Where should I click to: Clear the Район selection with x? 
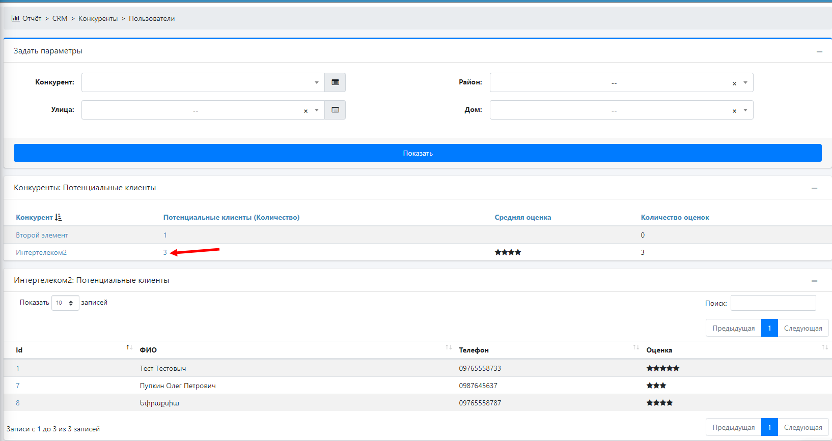(x=734, y=83)
